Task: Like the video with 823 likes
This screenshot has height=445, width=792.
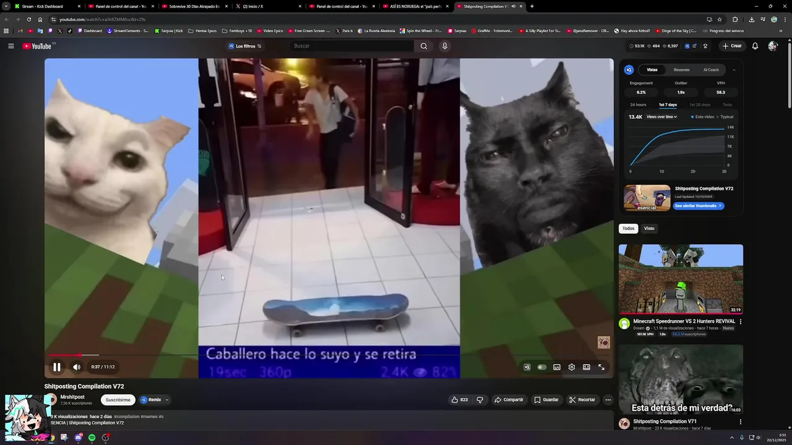Action: point(460,400)
